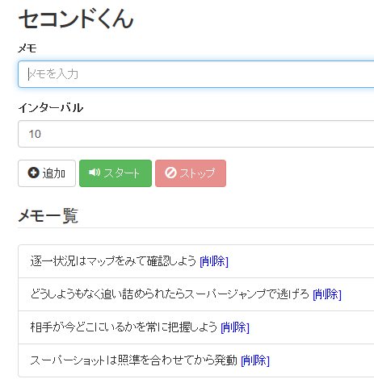Click the ban icon on ストップ button

point(170,173)
